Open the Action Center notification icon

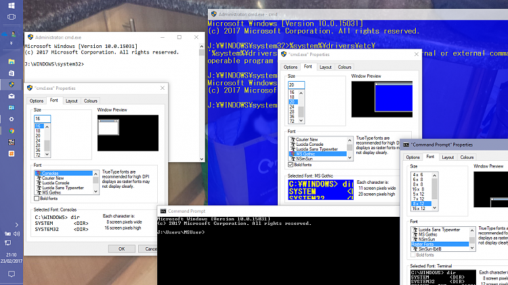[x=12, y=274]
